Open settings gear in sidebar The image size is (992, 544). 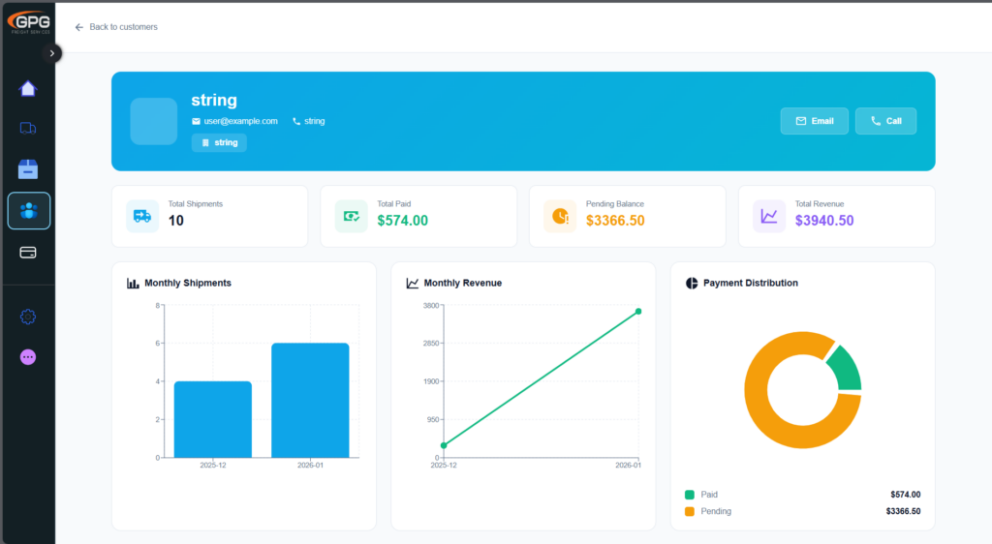28,317
